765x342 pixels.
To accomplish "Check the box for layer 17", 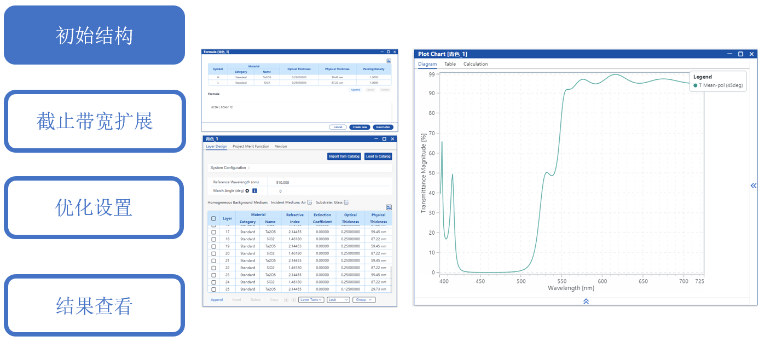I will [x=213, y=232].
